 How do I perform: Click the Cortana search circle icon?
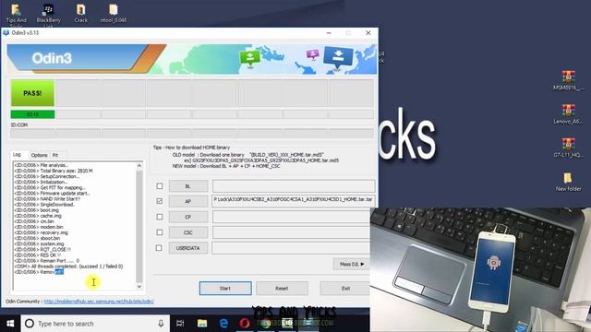pos(30,324)
